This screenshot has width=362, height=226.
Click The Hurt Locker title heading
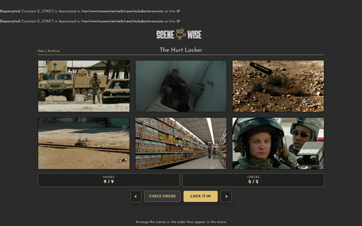(181, 50)
